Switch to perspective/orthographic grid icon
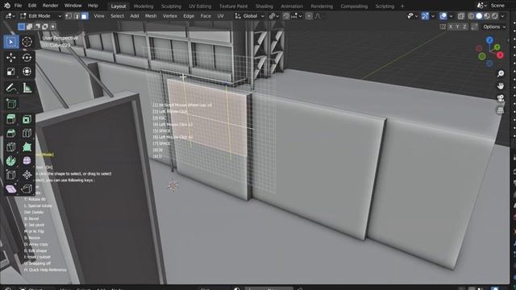 coord(501,110)
